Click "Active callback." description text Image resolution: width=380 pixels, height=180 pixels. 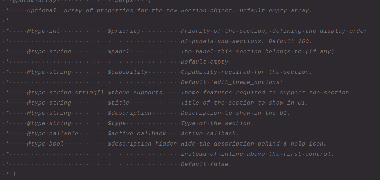pos(210,134)
